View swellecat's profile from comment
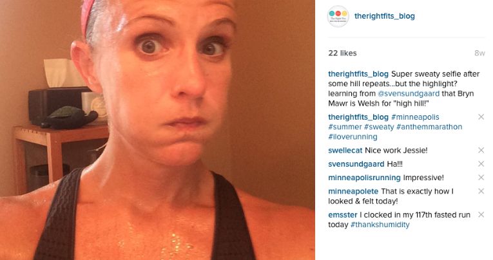Screen dimensions: 493x260 (345, 151)
